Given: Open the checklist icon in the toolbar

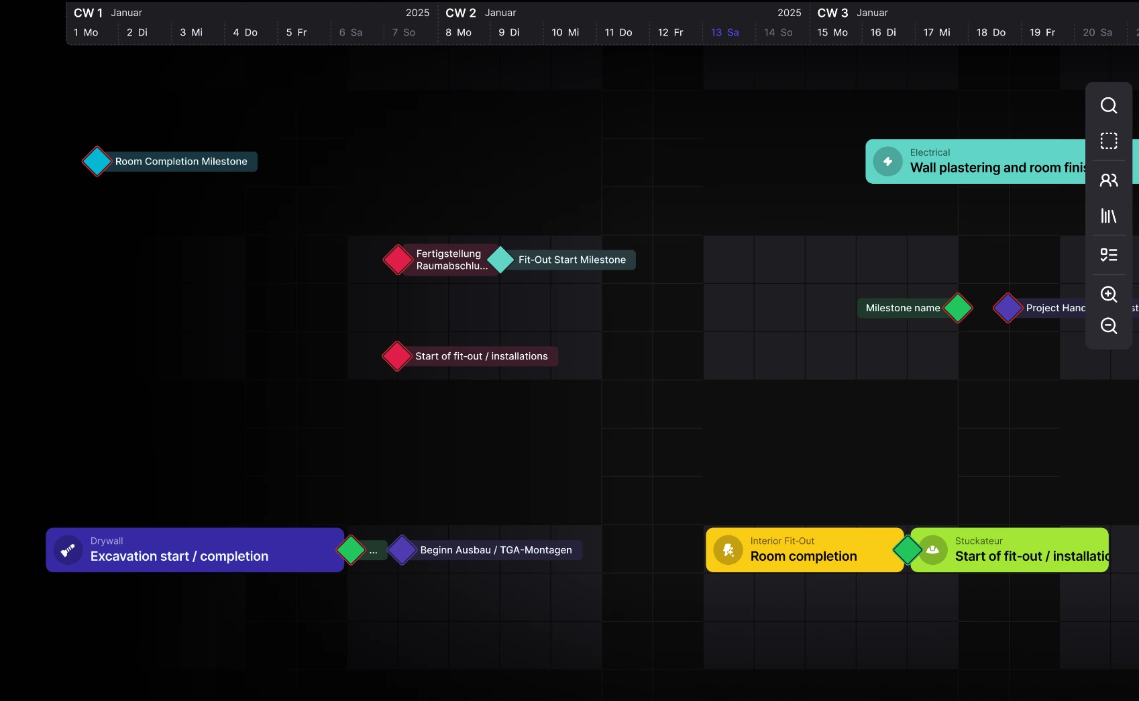Looking at the screenshot, I should (1109, 255).
